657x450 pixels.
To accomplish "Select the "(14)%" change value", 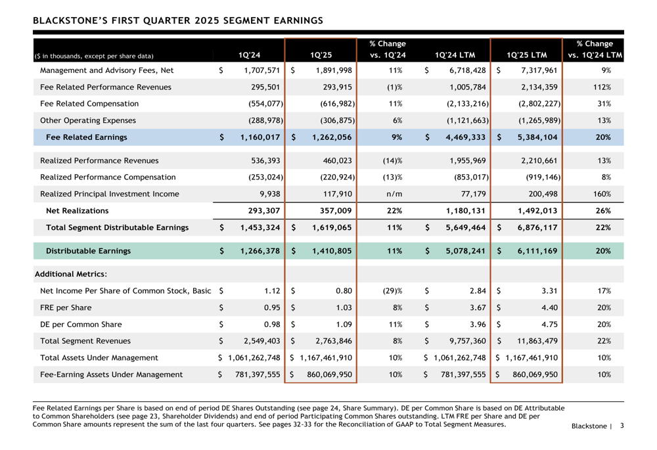I will tap(393, 160).
